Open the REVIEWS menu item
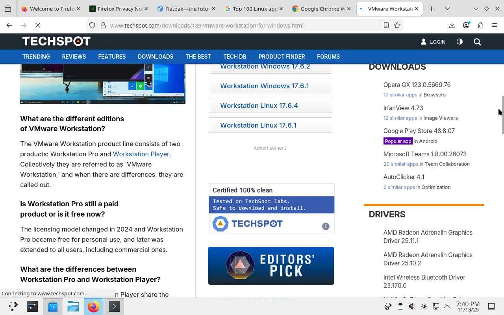 (74, 57)
